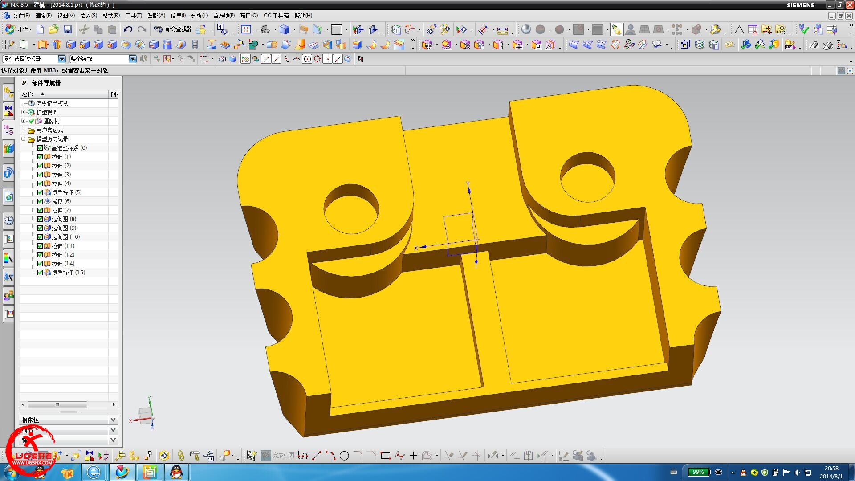Screen dimensions: 855x481
Task: Open the Roles sidebar tab icon
Action: 8,295
